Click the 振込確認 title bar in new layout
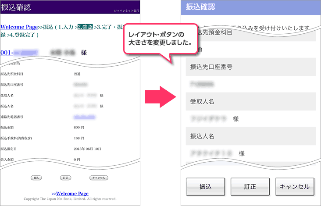The image size is (321, 206). 248,7
